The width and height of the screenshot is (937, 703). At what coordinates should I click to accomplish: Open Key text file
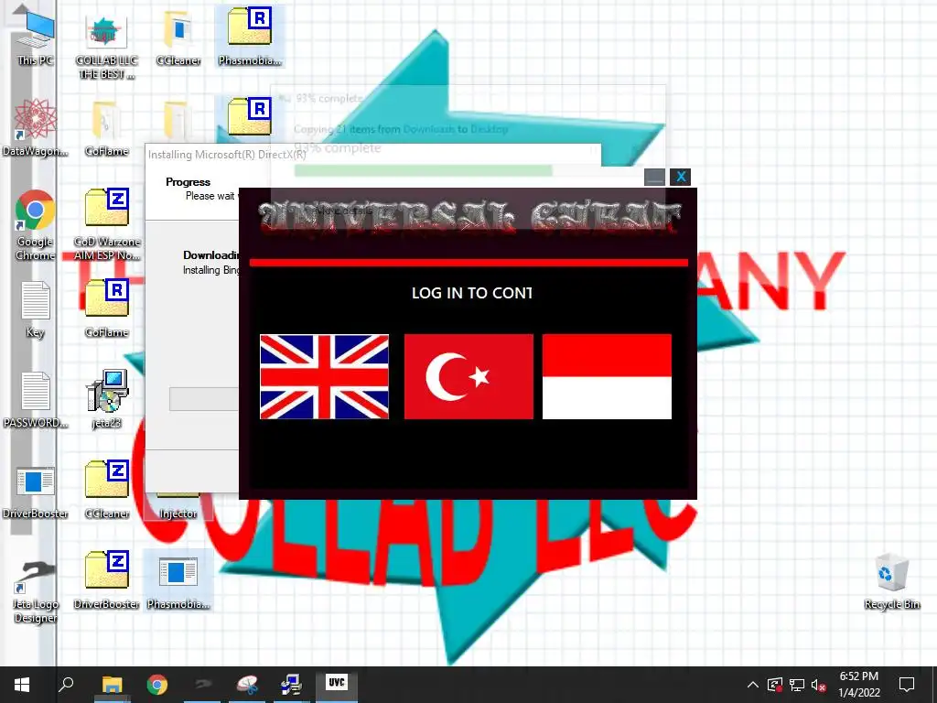tap(35, 309)
